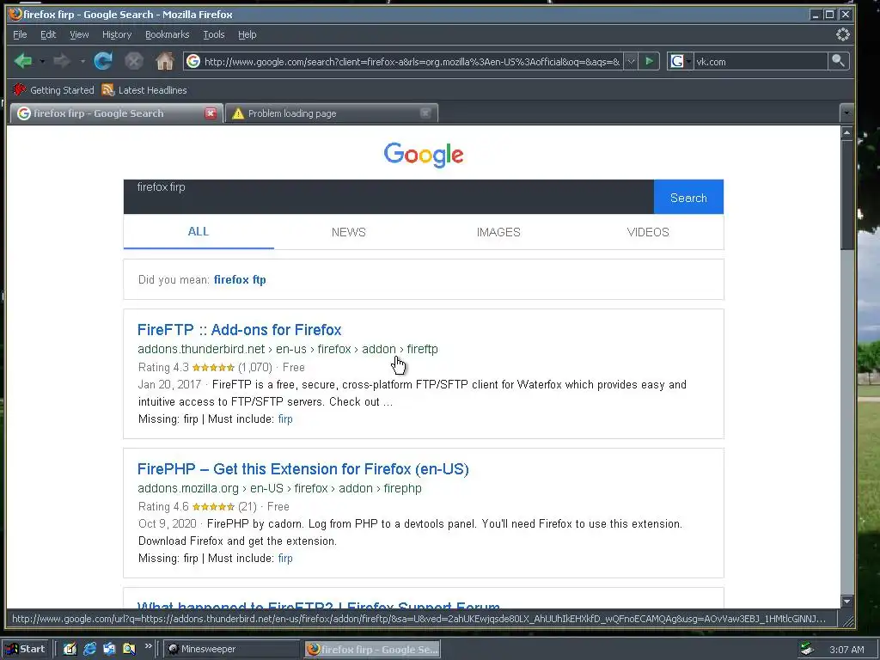Viewport: 880px width, 660px height.
Task: Launch Internet Explorer from Quick Launch
Action: 89,649
